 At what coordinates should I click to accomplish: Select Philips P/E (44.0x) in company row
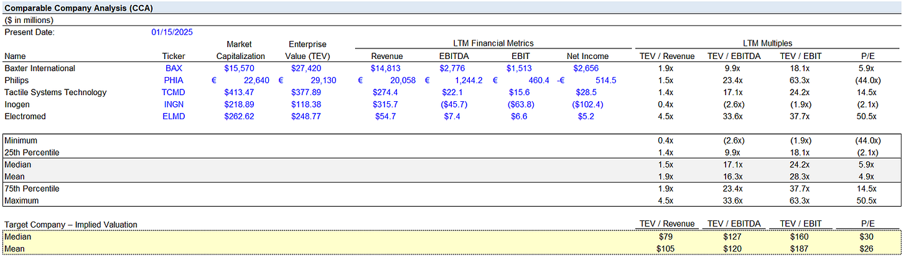tap(868, 80)
